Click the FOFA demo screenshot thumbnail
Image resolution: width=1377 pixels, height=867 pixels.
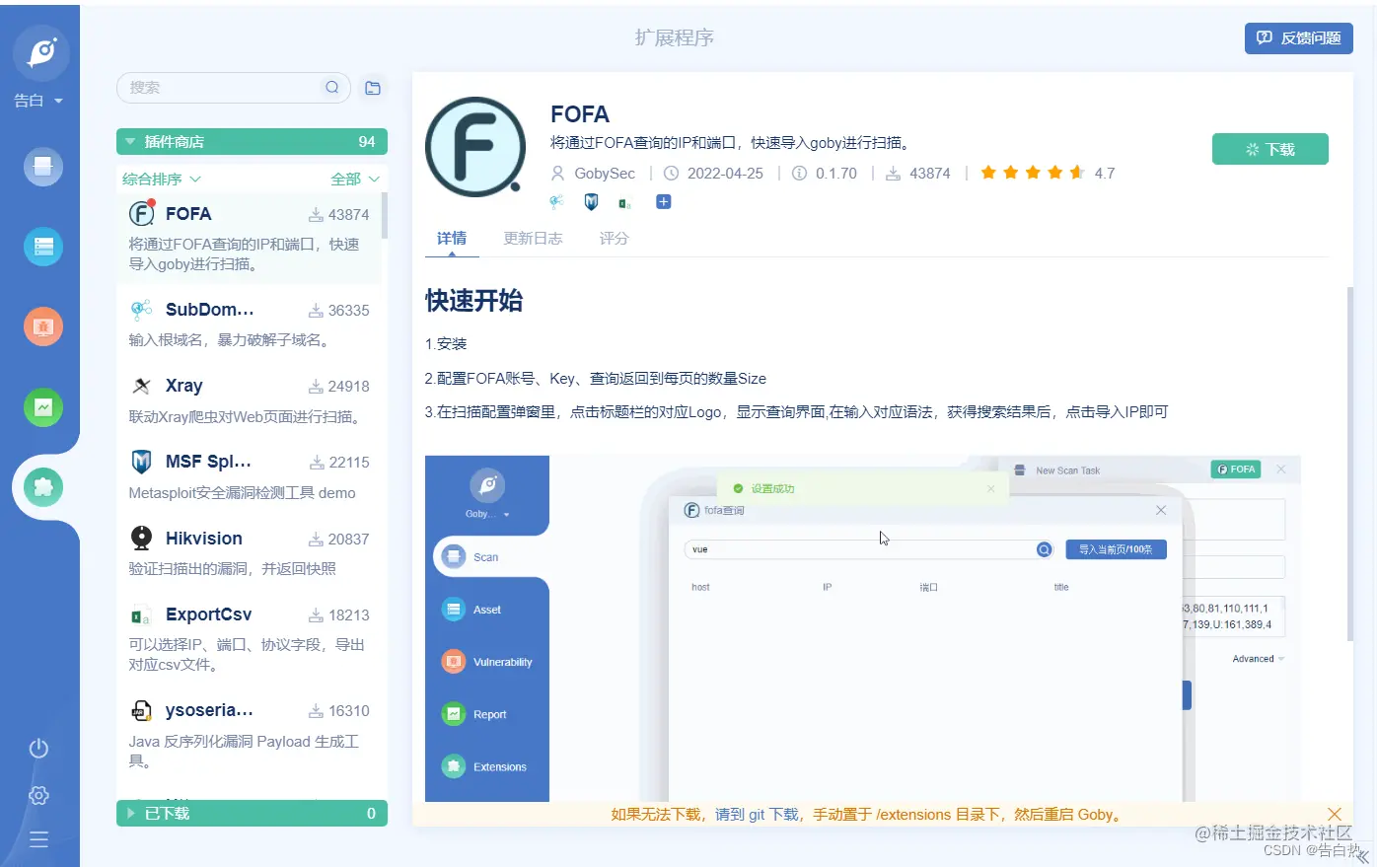tap(863, 628)
